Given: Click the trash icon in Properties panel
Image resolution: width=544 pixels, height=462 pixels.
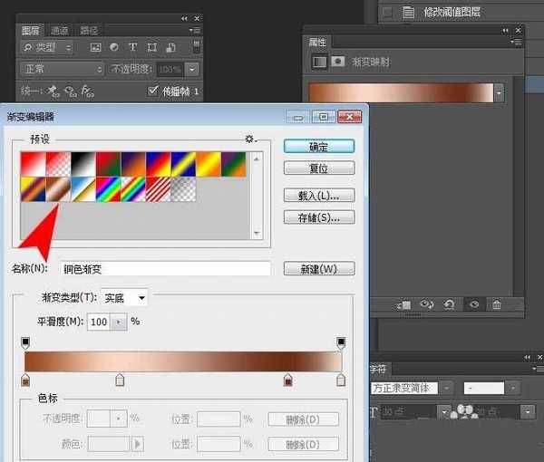Looking at the screenshot, I should point(496,304).
